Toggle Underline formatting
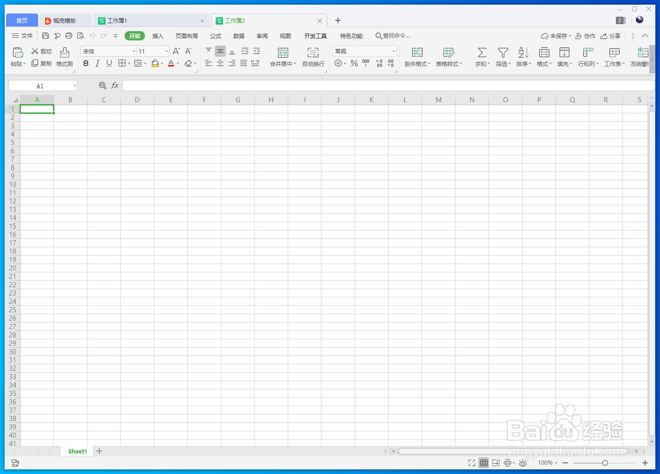 pyautogui.click(x=109, y=63)
